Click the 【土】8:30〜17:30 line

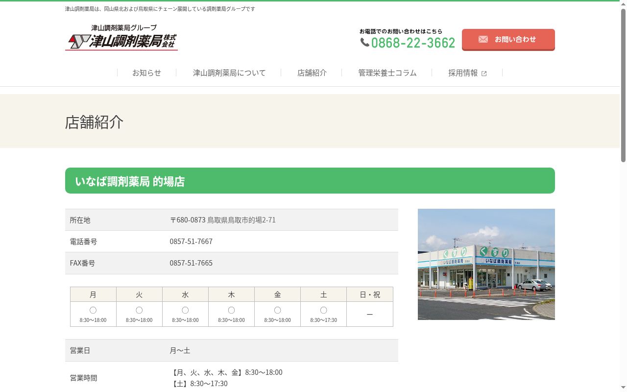(x=199, y=384)
